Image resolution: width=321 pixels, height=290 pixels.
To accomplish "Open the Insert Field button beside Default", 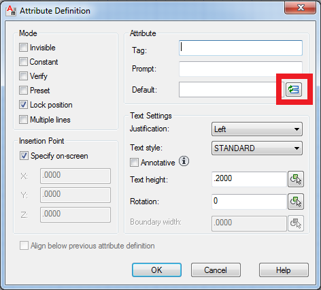I will point(294,90).
